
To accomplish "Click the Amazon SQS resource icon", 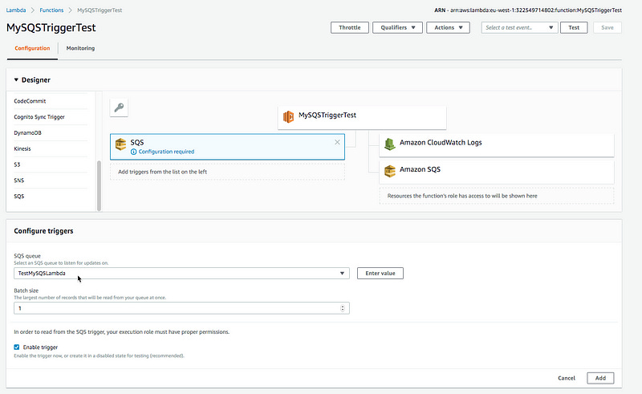I will pos(390,171).
